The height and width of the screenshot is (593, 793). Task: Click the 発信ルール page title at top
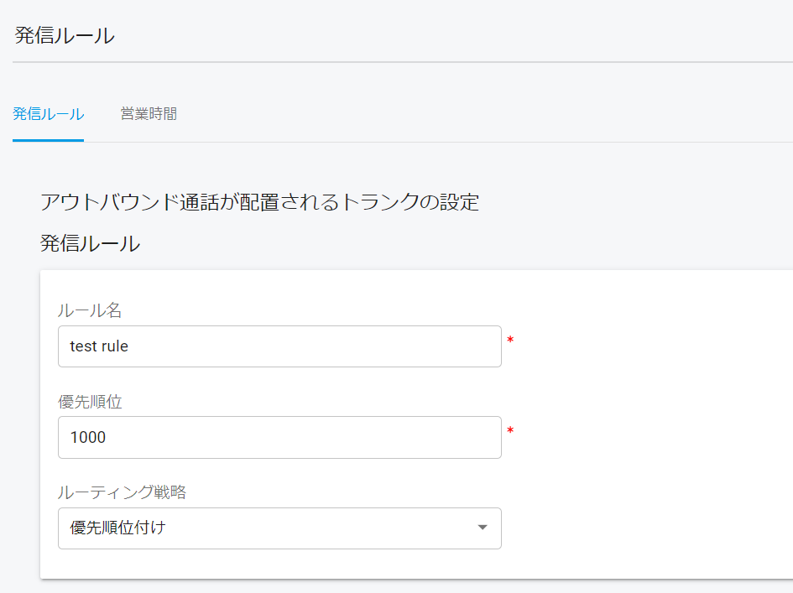(65, 35)
